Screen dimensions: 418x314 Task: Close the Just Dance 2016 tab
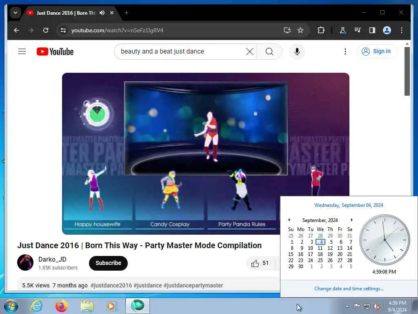[x=112, y=13]
